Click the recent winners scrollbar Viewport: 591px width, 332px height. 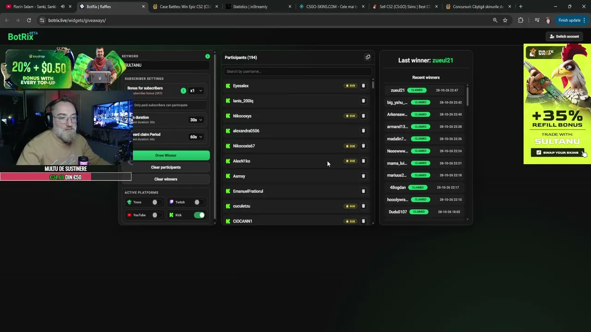(467, 95)
